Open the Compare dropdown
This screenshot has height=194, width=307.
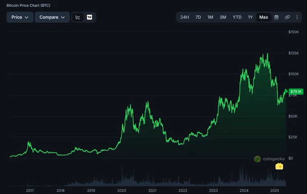pos(52,17)
